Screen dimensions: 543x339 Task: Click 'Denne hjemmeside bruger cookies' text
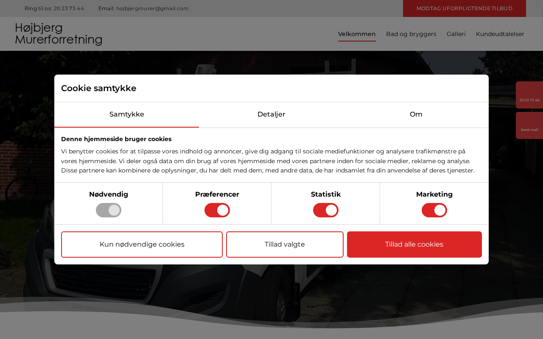116,139
